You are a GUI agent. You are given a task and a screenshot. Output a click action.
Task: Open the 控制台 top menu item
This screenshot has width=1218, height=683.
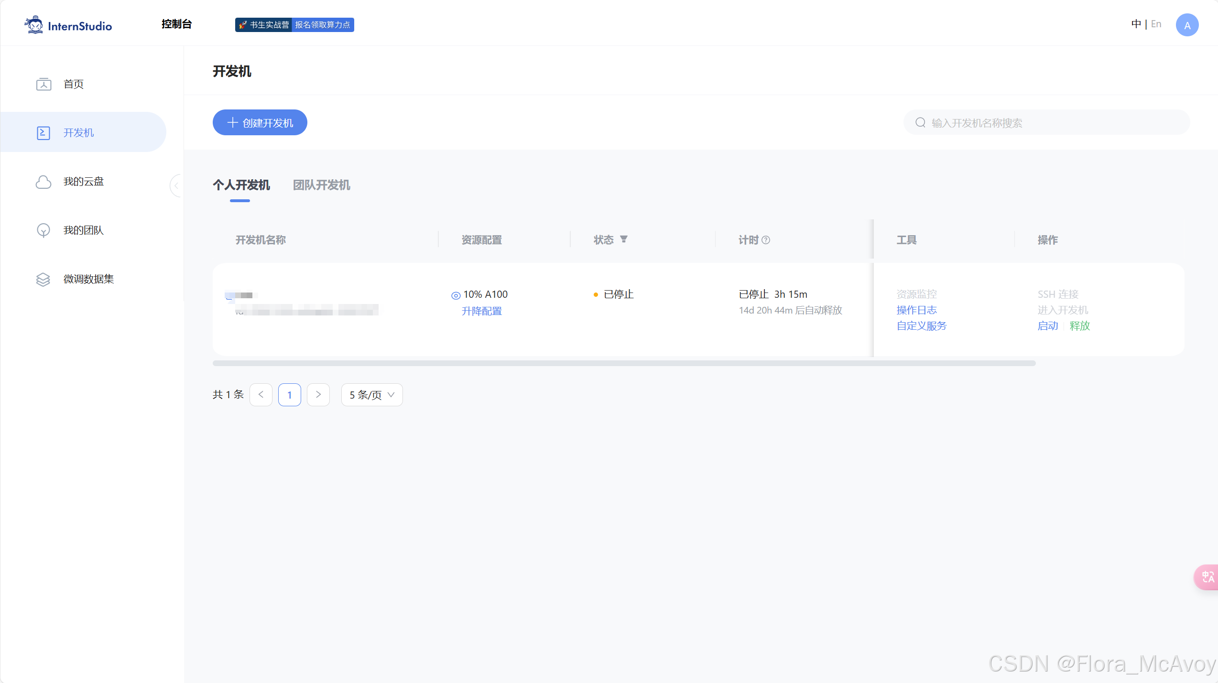click(x=176, y=24)
